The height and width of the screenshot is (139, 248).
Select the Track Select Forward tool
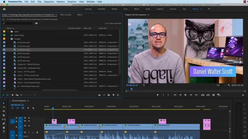tap(4, 107)
